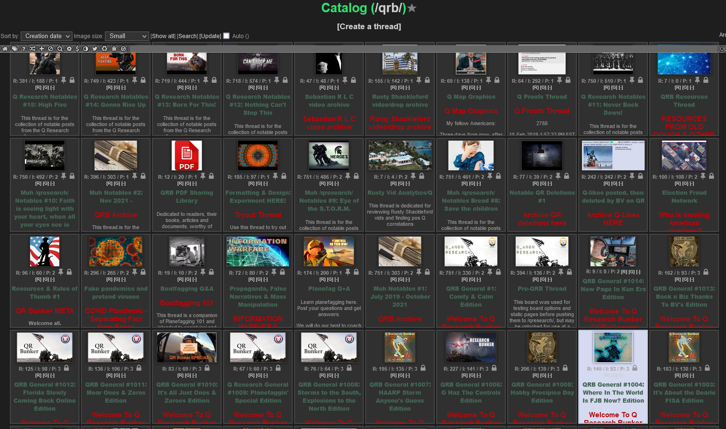Hide QRB General #1014 thread with [-]
This screenshot has height=429, width=726.
638,272
